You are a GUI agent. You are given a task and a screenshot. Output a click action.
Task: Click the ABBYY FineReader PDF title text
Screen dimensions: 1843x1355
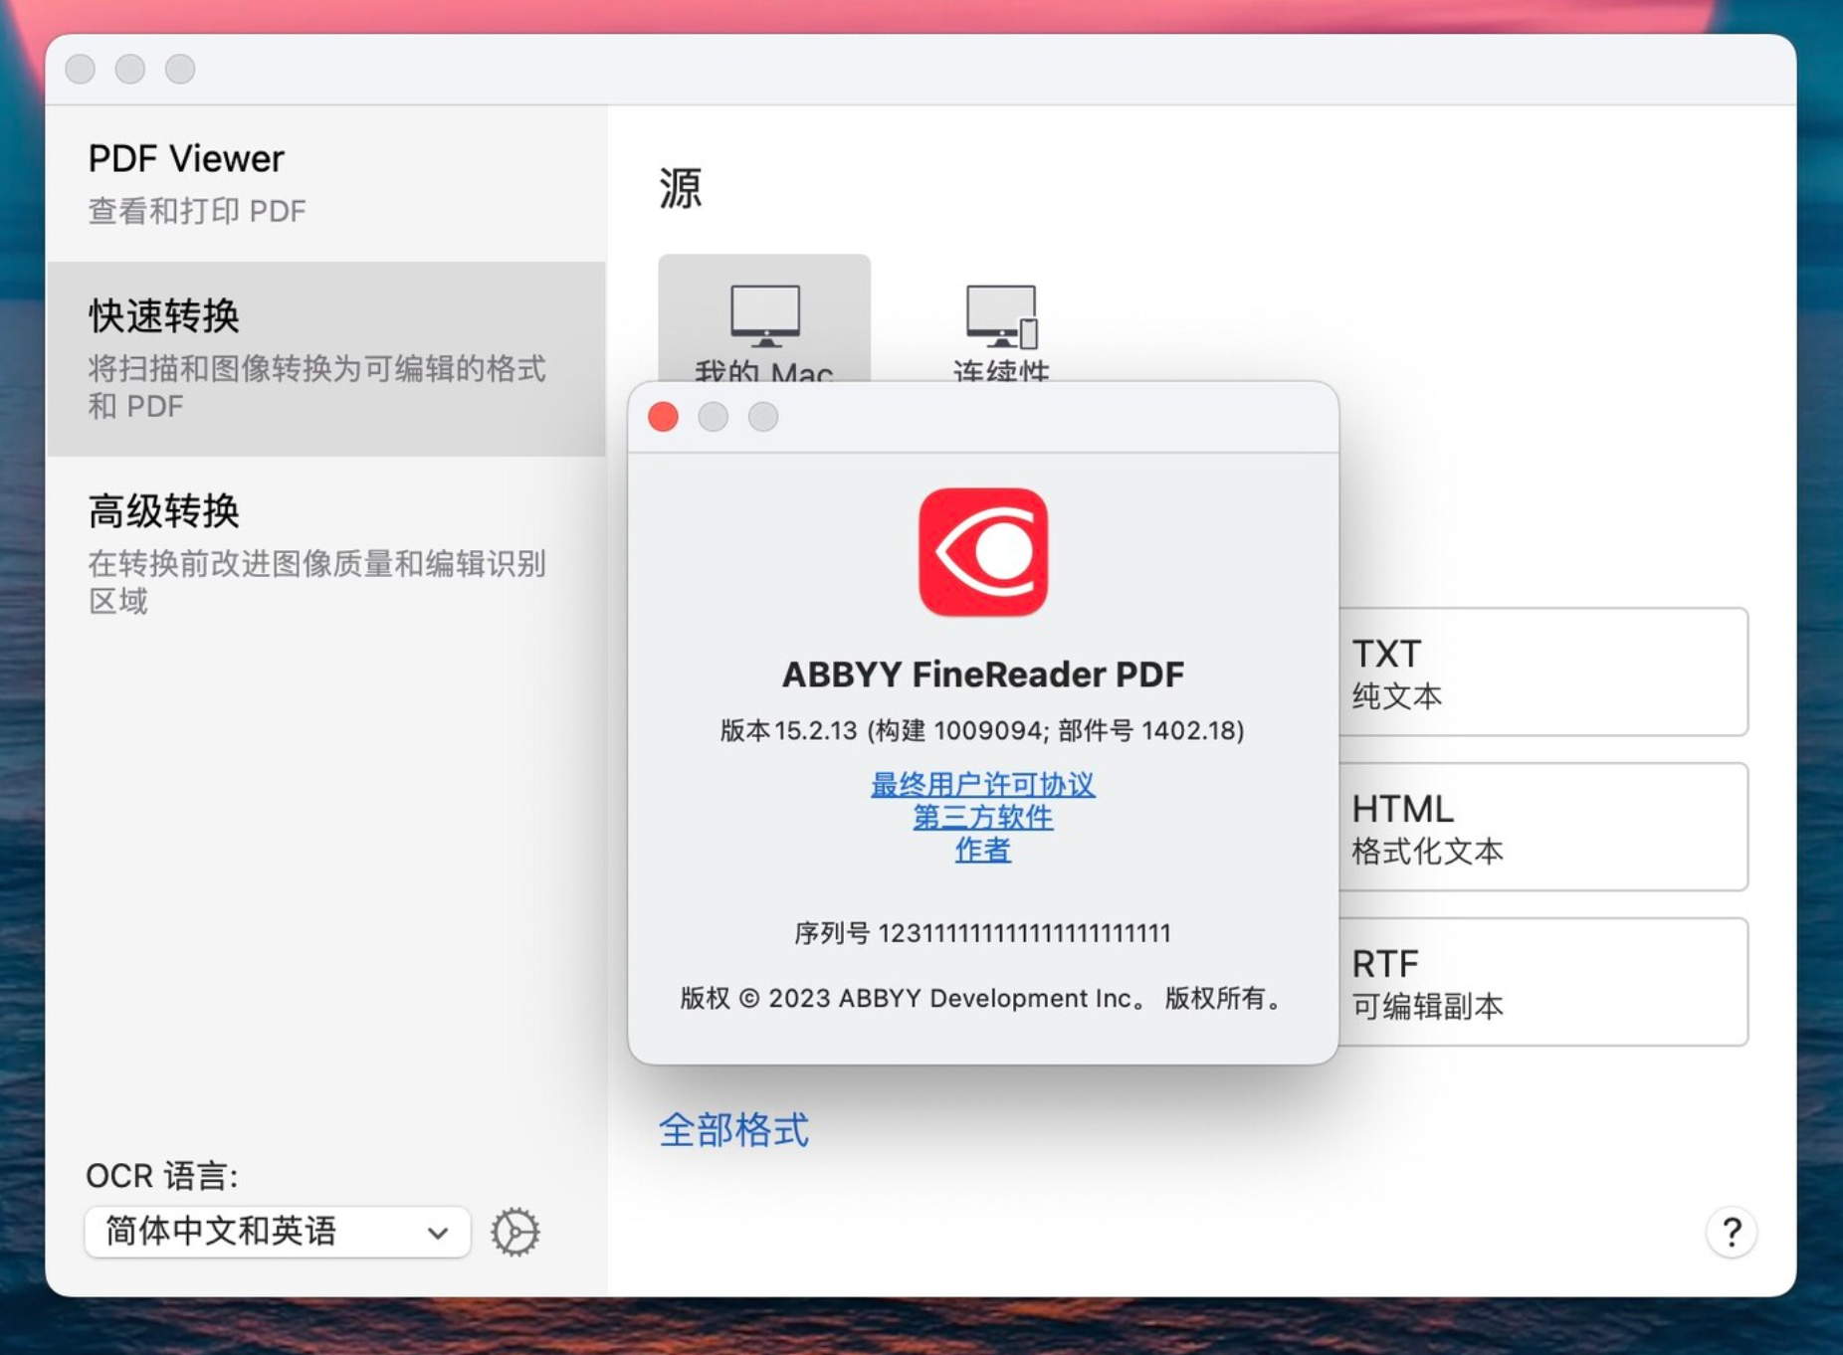pos(983,675)
